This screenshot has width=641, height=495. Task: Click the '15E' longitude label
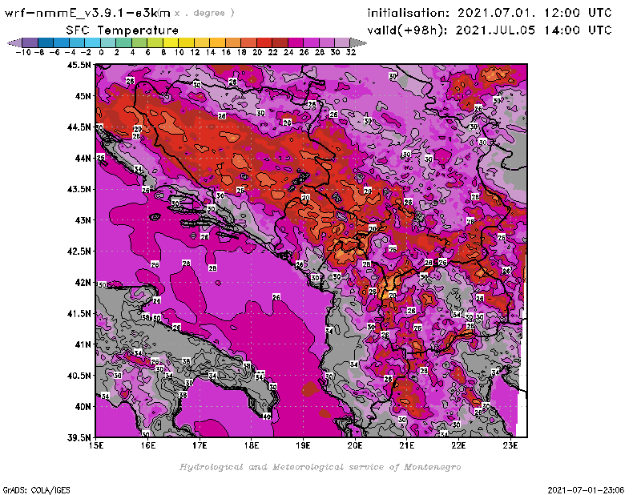[x=96, y=445]
